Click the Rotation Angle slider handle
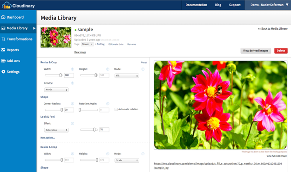Viewport: 291px width, 172px height. coord(80,110)
